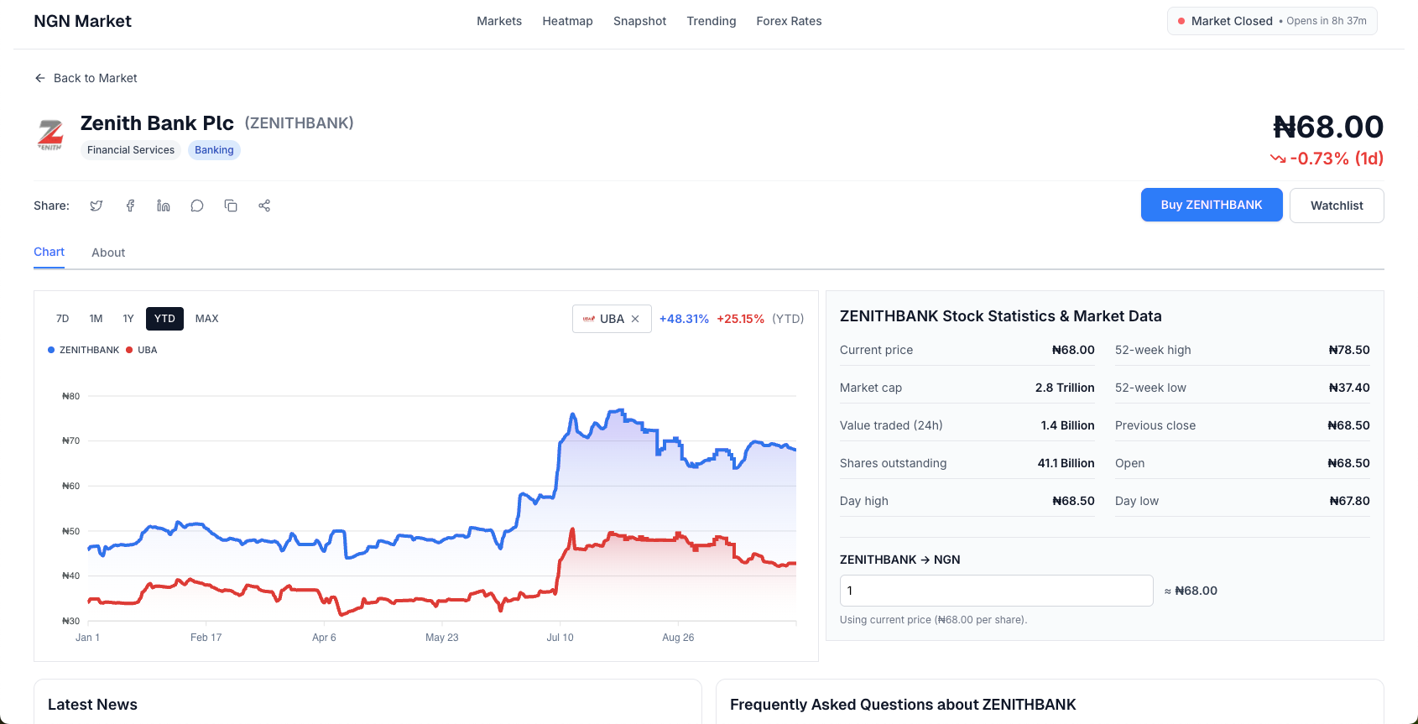Share to Facebook via the icon

tap(130, 206)
